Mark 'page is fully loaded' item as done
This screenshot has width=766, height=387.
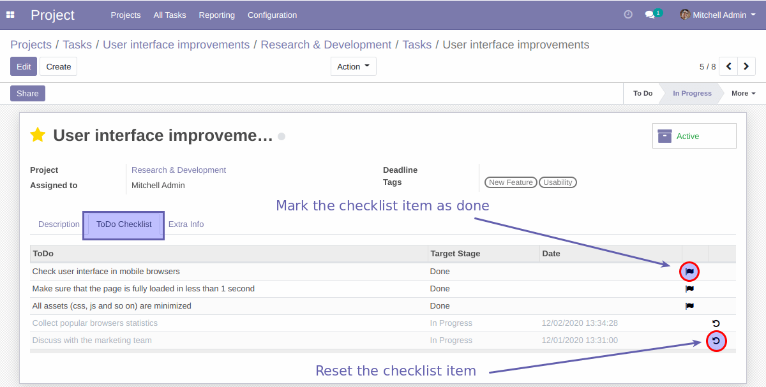tap(689, 288)
